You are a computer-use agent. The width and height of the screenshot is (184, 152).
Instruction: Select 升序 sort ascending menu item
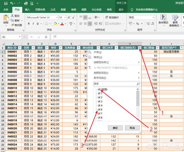point(98,52)
